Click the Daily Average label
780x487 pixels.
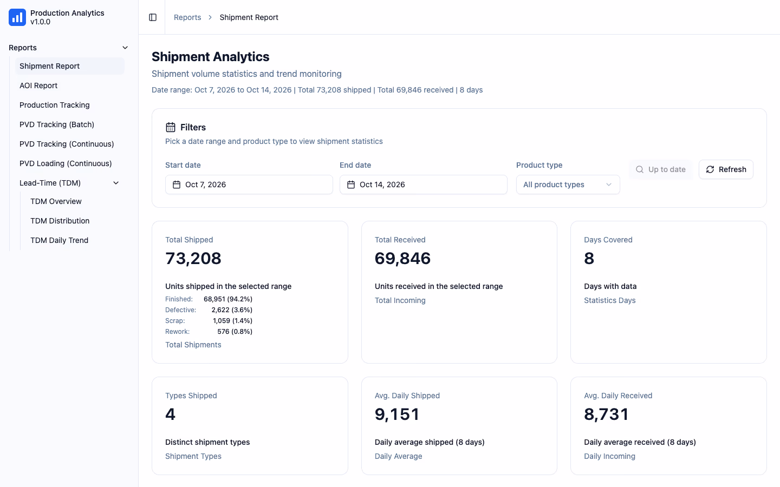[x=398, y=456]
